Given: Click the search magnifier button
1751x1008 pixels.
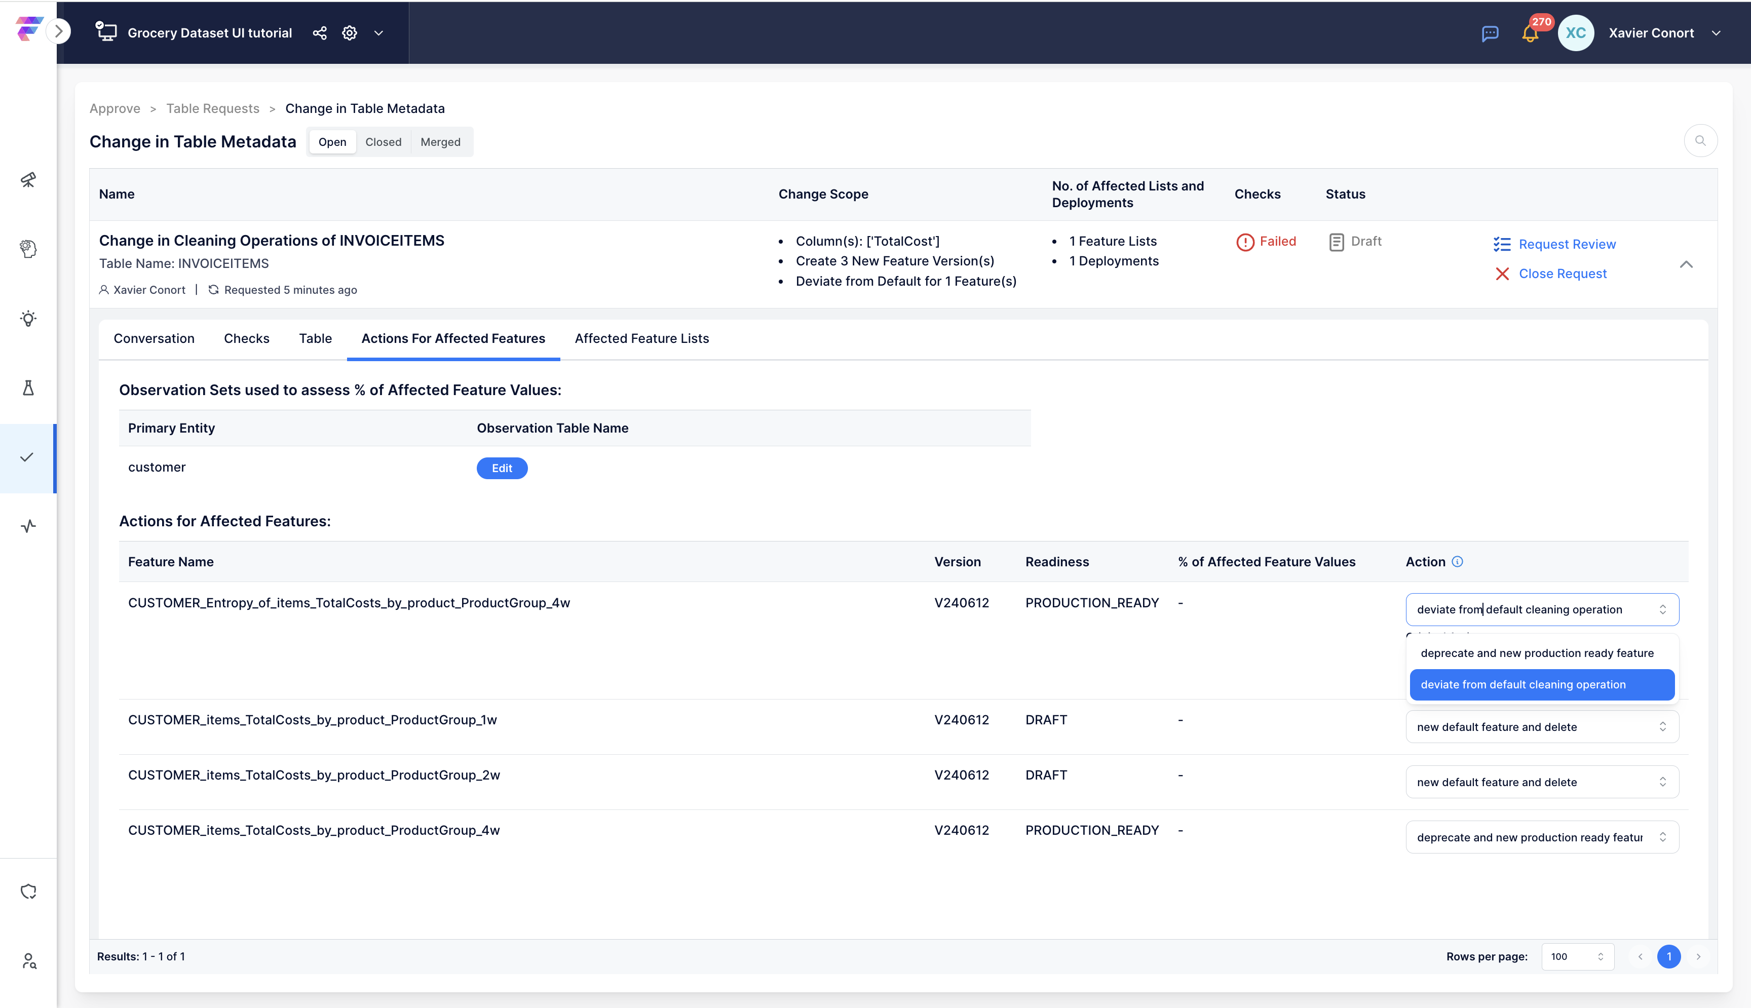Looking at the screenshot, I should click(x=1700, y=141).
